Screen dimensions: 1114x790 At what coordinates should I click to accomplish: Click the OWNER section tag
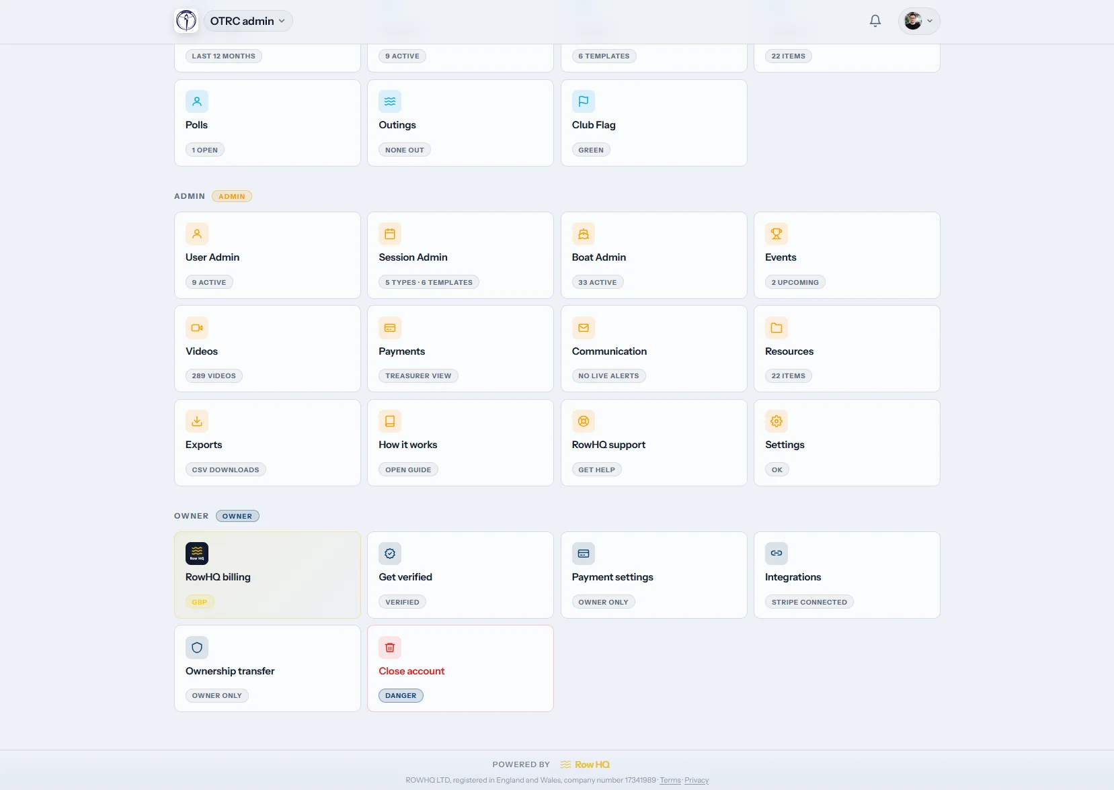(237, 516)
